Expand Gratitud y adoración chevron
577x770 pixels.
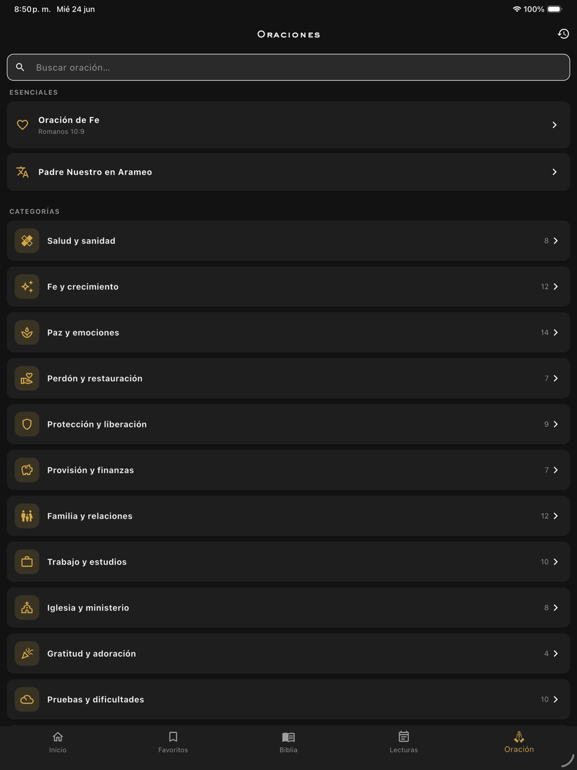coord(556,654)
